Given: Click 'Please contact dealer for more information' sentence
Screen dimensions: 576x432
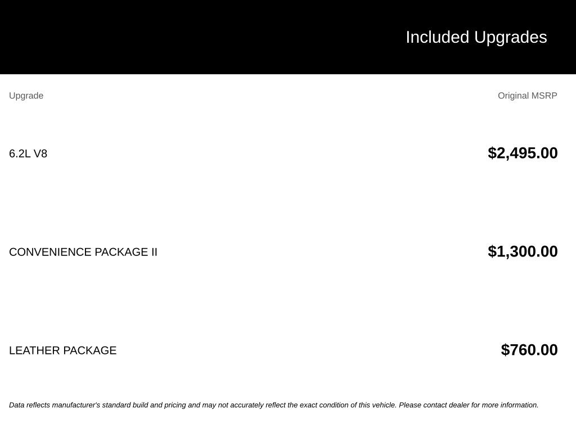Looking at the screenshot, I should point(469,405).
